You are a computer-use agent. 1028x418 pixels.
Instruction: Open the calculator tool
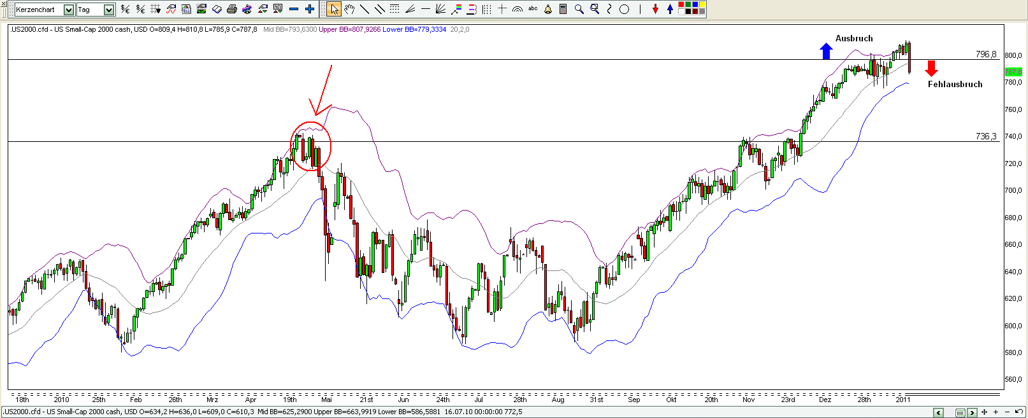[563, 9]
